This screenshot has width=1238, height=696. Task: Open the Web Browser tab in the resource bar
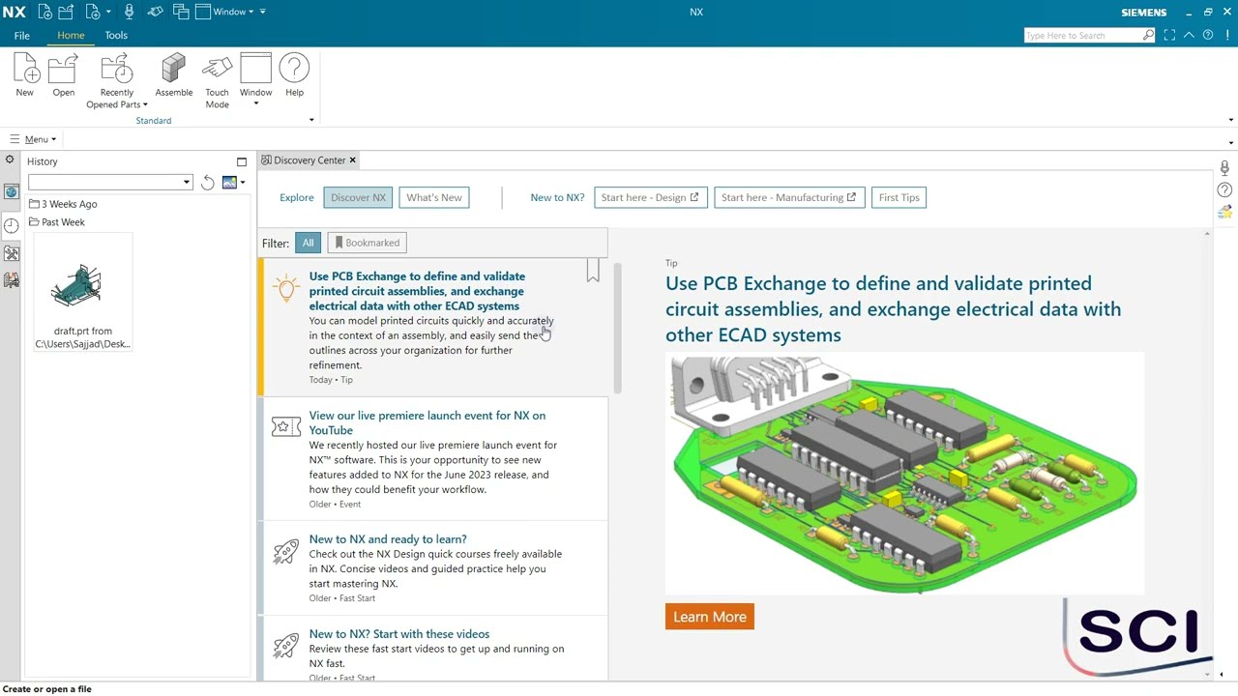pos(12,191)
